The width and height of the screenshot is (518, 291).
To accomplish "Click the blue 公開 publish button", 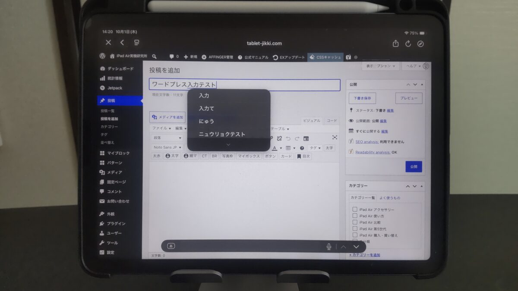I will click(414, 166).
